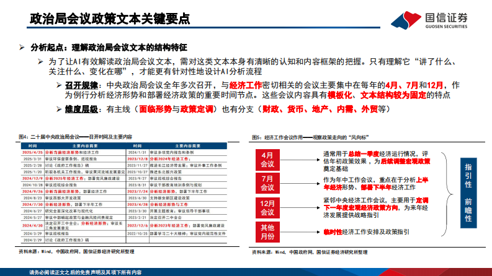Click the table date cell 2024/7/30
This screenshot has width=492, height=276.
32,205
